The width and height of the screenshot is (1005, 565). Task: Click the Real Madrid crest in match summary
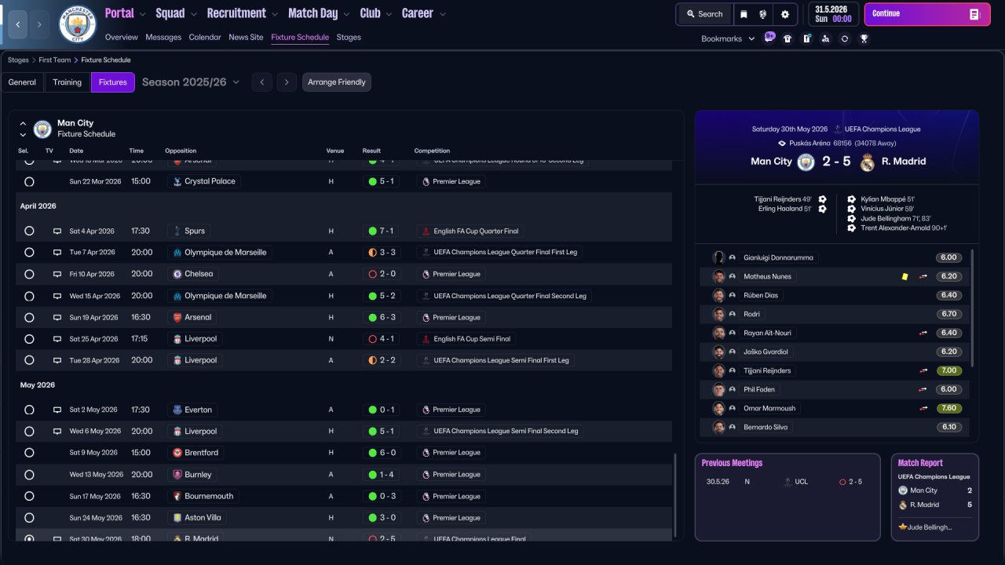coord(867,162)
